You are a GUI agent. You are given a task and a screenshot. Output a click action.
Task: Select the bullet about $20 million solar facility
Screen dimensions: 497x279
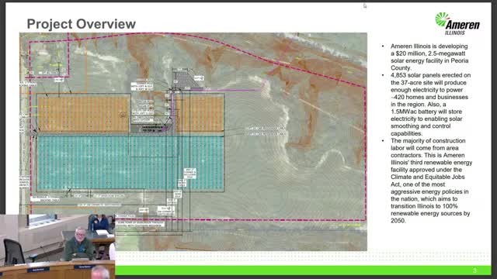pyautogui.click(x=429, y=57)
